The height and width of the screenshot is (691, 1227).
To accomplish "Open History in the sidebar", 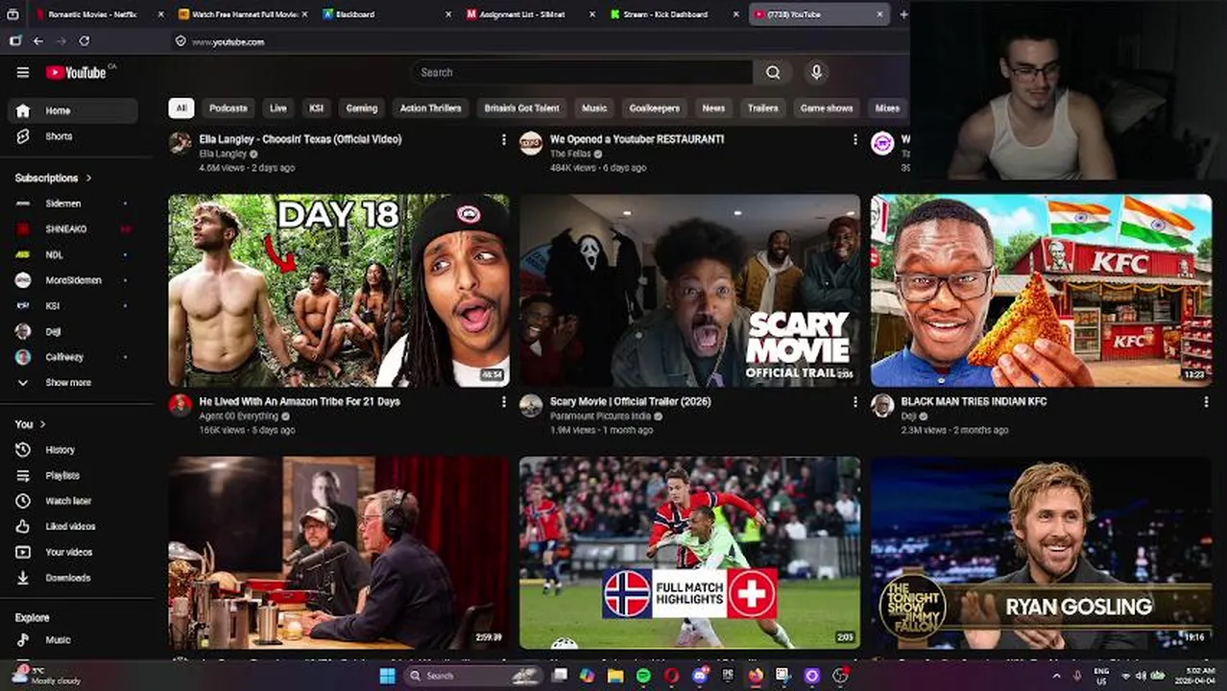I will coord(73,449).
